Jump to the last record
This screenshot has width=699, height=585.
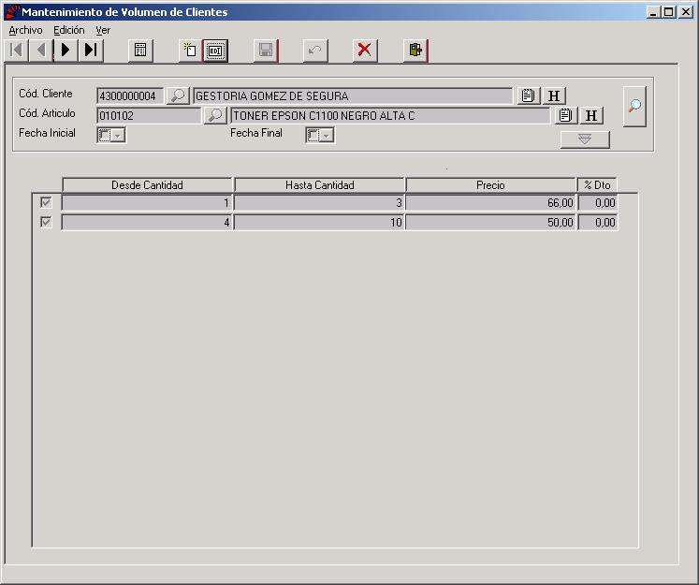point(91,50)
